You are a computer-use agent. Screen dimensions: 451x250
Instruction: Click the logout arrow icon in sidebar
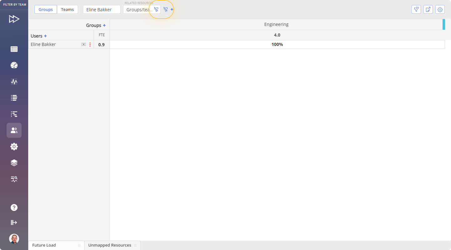pos(14,222)
